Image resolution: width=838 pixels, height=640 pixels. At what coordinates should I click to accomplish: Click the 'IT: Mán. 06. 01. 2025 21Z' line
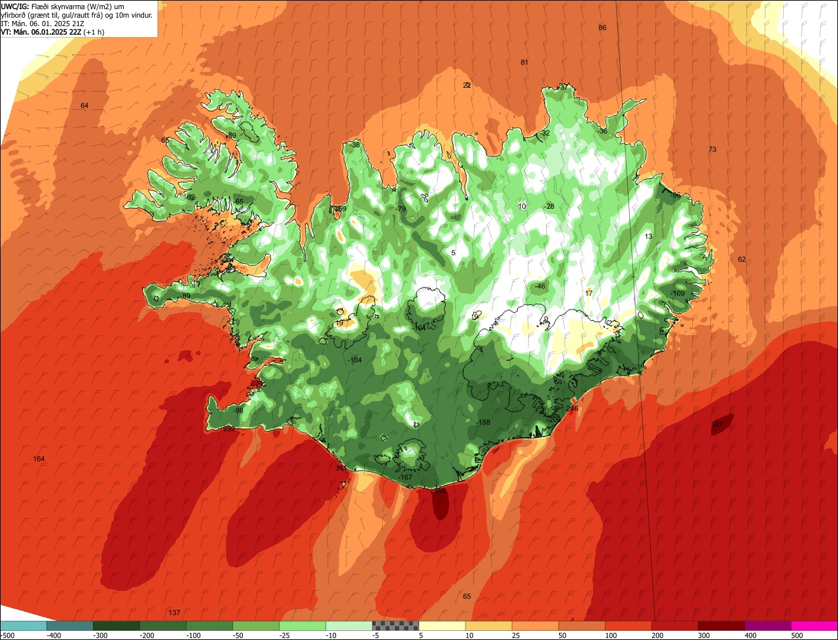tap(43, 24)
